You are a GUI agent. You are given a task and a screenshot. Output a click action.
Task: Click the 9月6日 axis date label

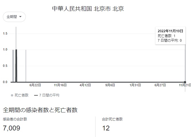coord(110,85)
